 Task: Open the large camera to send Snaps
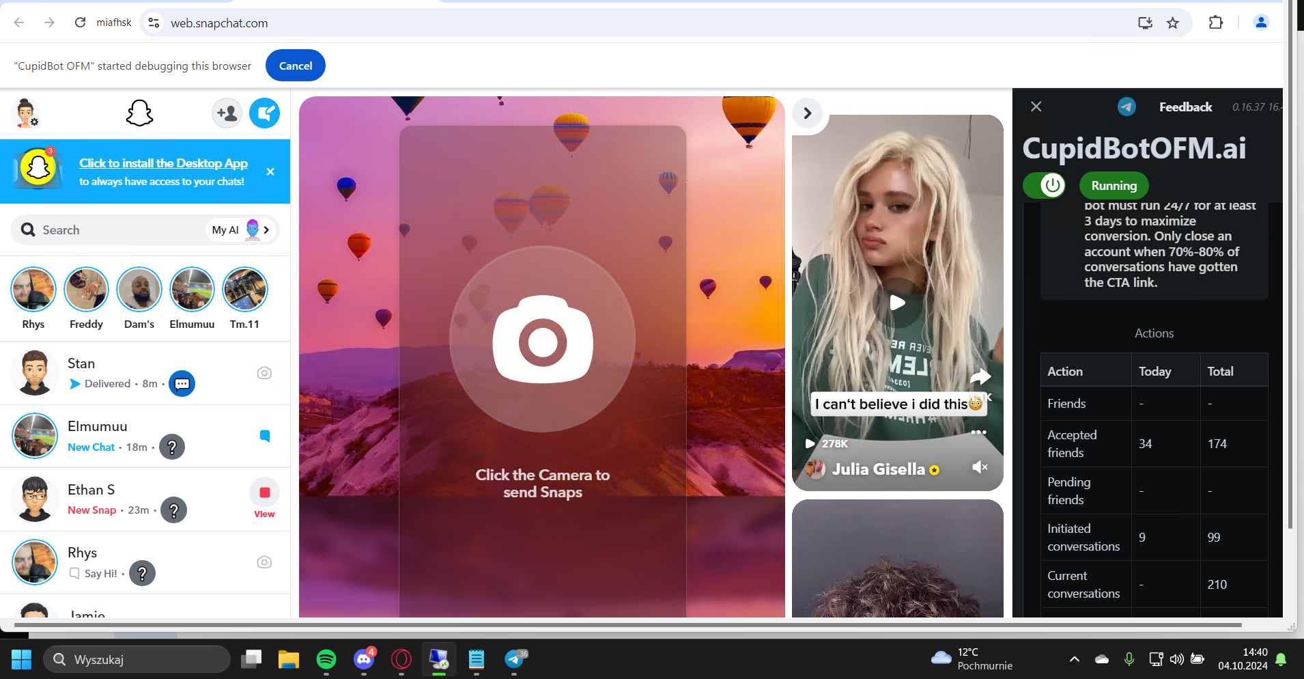(543, 339)
